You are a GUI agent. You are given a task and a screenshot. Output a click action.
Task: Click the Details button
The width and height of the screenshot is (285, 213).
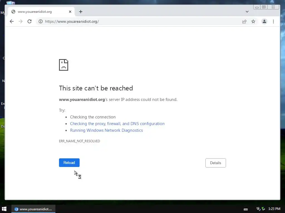point(216,163)
